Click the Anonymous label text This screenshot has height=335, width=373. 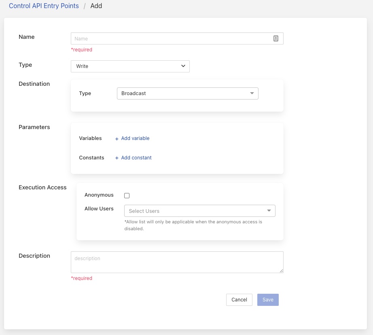coord(99,195)
